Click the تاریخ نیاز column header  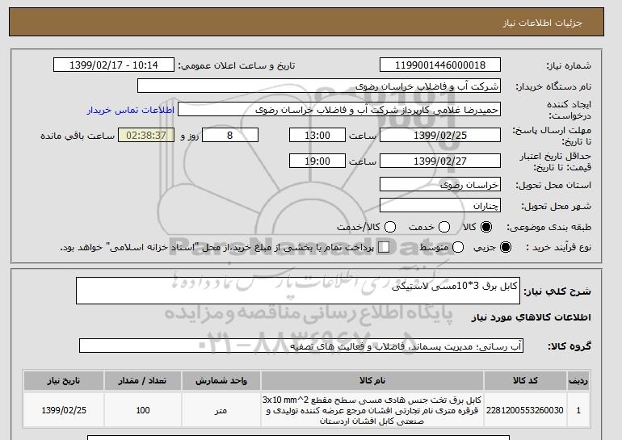(x=64, y=380)
